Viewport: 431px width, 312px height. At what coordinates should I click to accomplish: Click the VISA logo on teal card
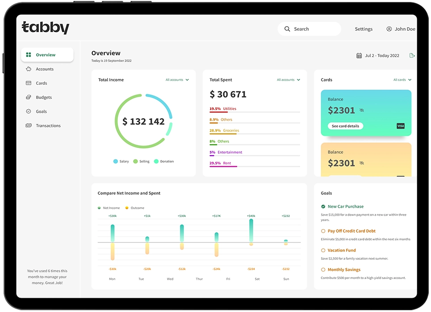tap(401, 126)
